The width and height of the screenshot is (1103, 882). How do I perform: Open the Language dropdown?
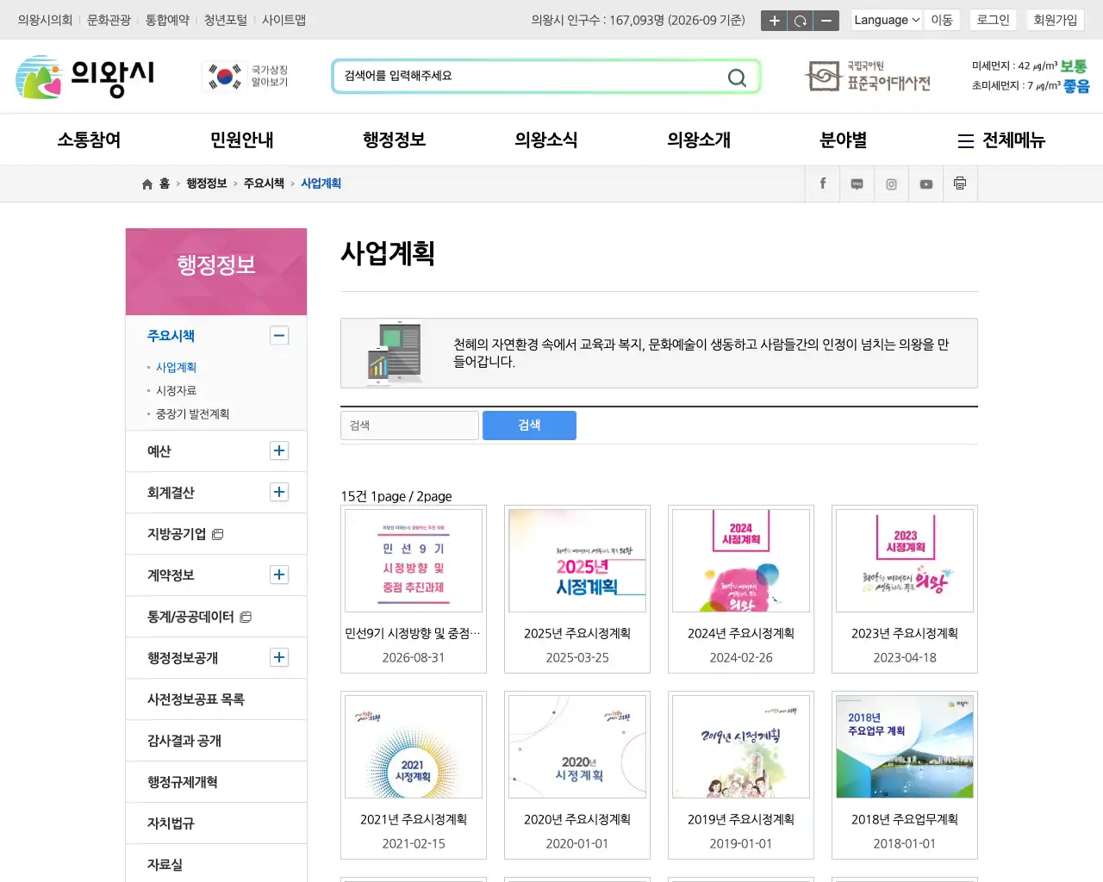(x=887, y=20)
